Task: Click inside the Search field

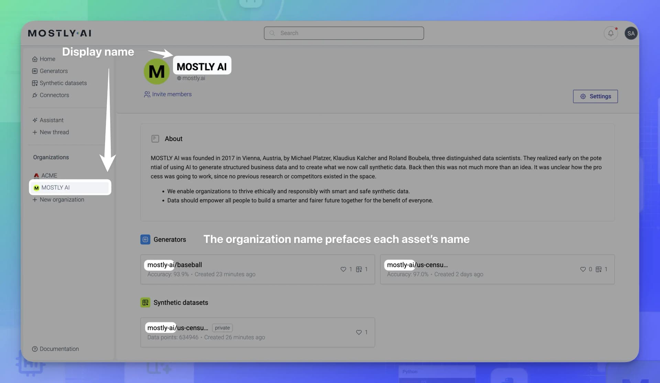Action: [344, 33]
